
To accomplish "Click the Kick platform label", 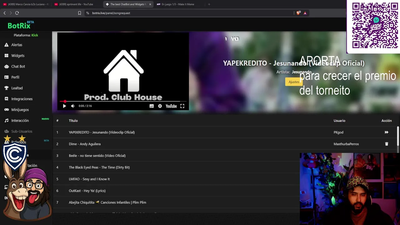I will click(x=35, y=35).
